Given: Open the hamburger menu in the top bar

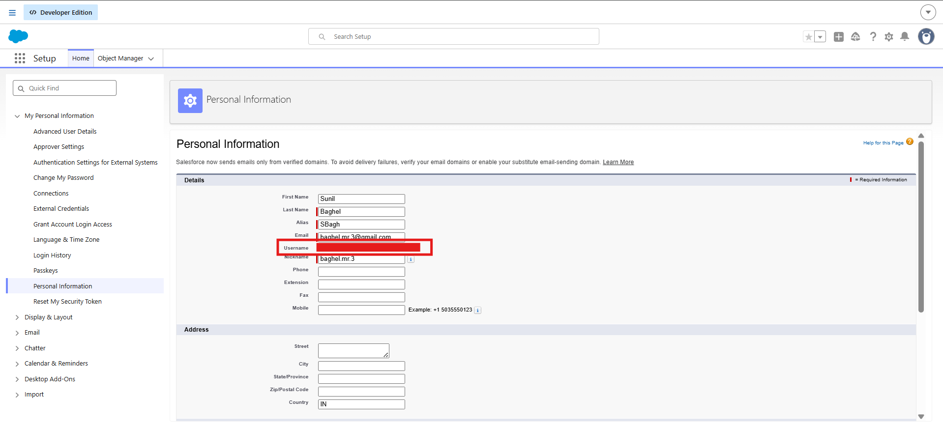Looking at the screenshot, I should click(x=12, y=13).
